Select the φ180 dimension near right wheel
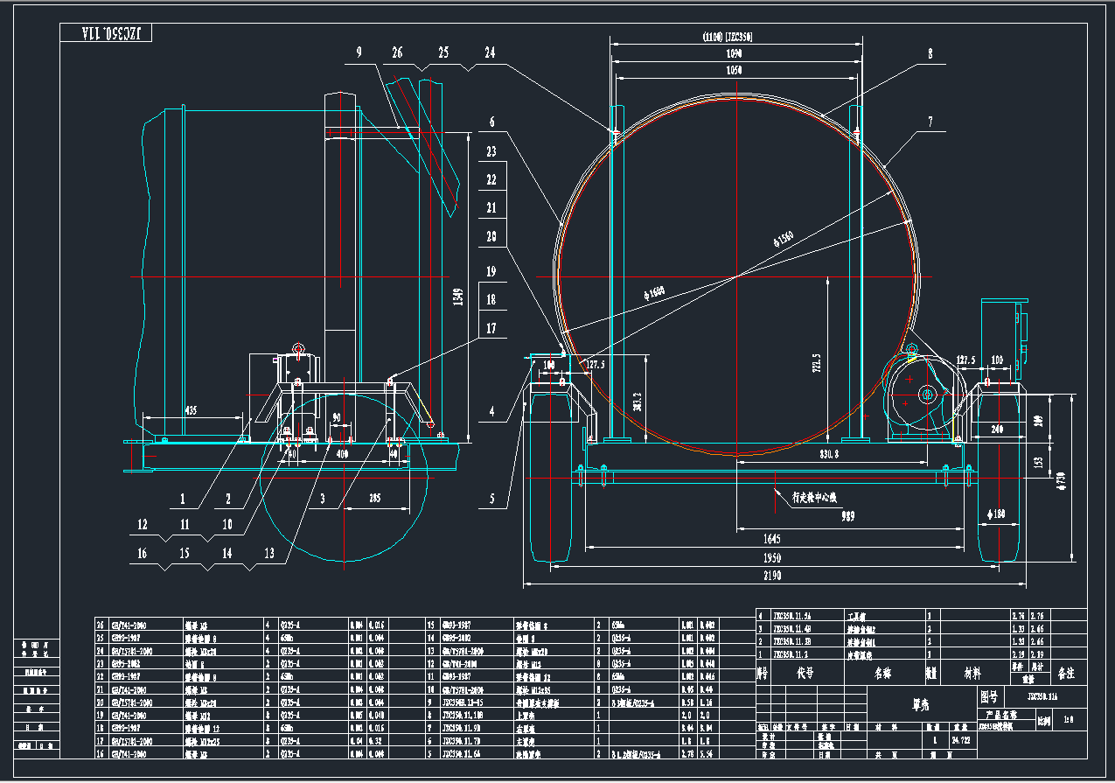The image size is (1115, 783). [x=994, y=515]
